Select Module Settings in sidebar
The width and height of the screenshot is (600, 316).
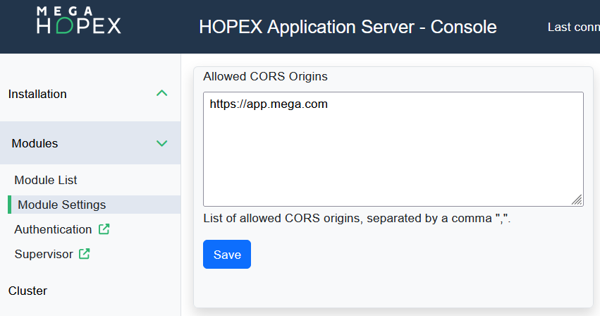(x=61, y=205)
